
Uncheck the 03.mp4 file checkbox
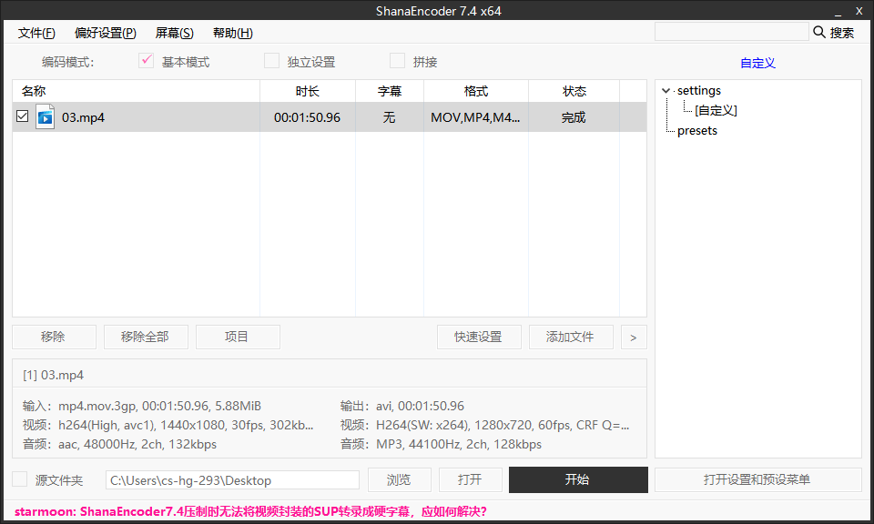22,116
